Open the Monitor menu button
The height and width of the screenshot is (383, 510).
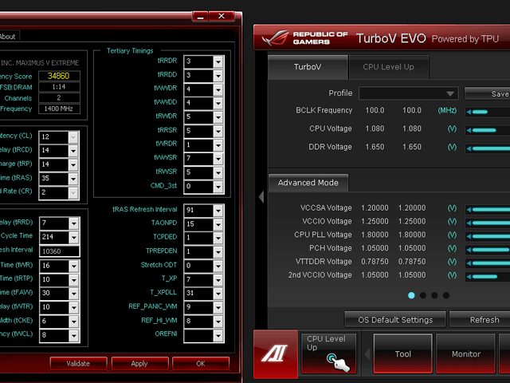pyautogui.click(x=465, y=353)
